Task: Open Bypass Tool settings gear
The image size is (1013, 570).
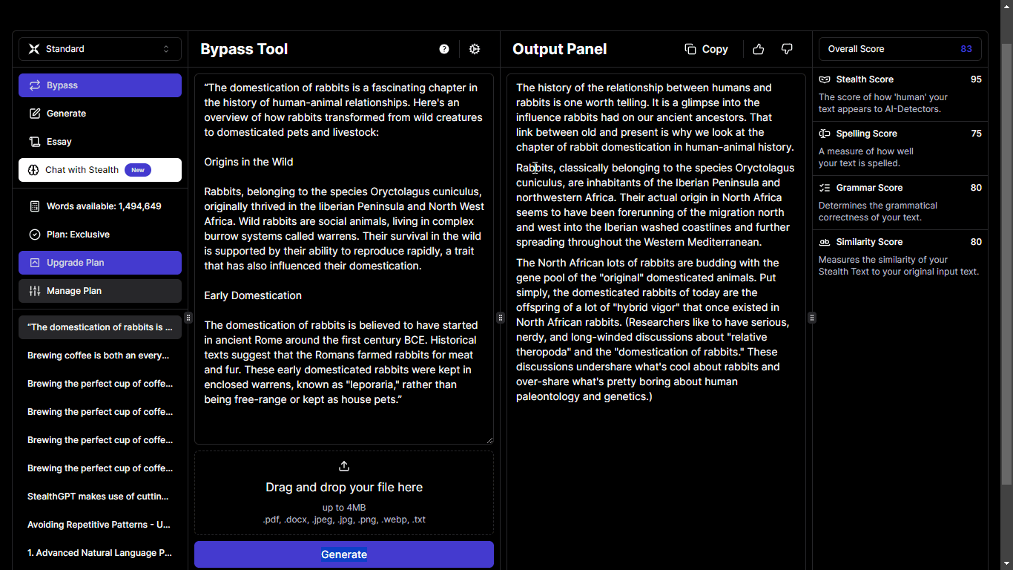Action: pyautogui.click(x=475, y=49)
